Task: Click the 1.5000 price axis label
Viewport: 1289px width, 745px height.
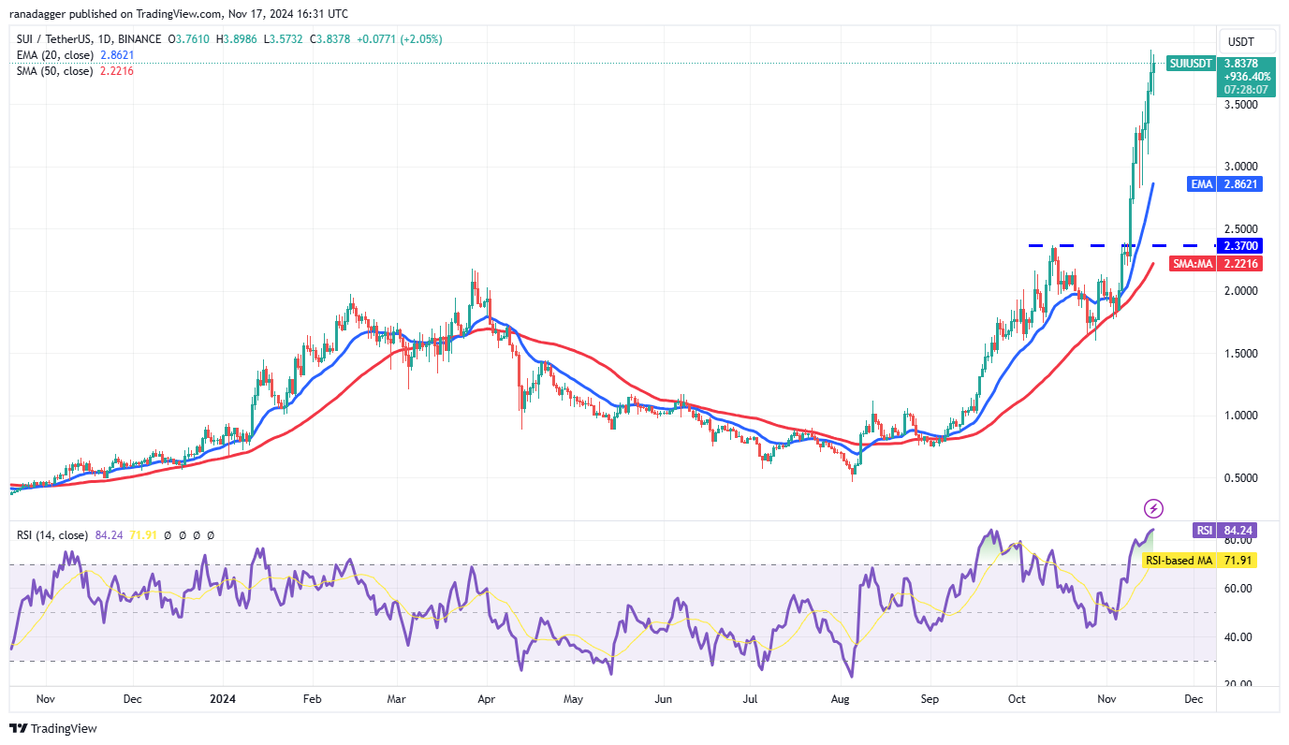Action: (x=1242, y=354)
